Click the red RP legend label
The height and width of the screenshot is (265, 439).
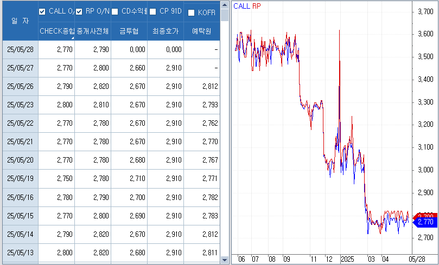point(257,6)
